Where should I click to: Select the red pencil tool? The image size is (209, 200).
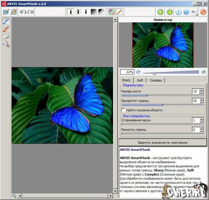(6, 29)
